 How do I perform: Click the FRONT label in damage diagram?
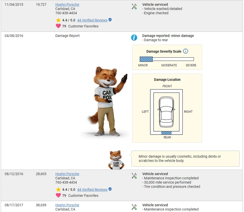tap(167, 86)
